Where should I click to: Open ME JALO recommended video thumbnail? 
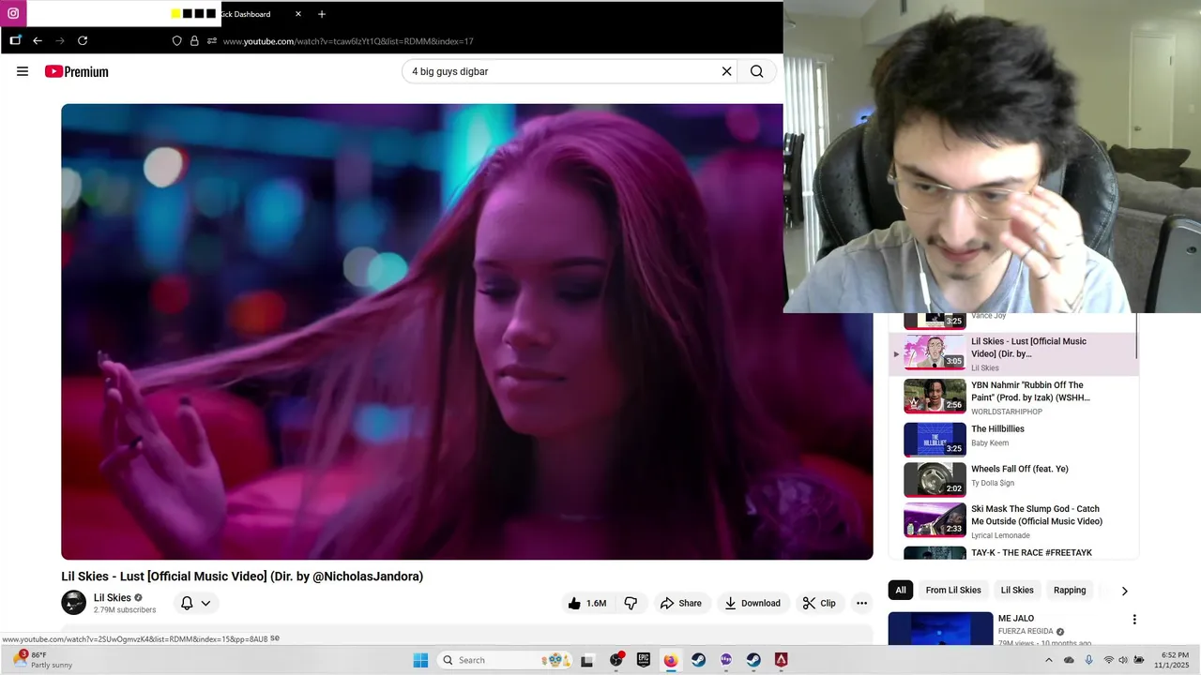pyautogui.click(x=940, y=629)
